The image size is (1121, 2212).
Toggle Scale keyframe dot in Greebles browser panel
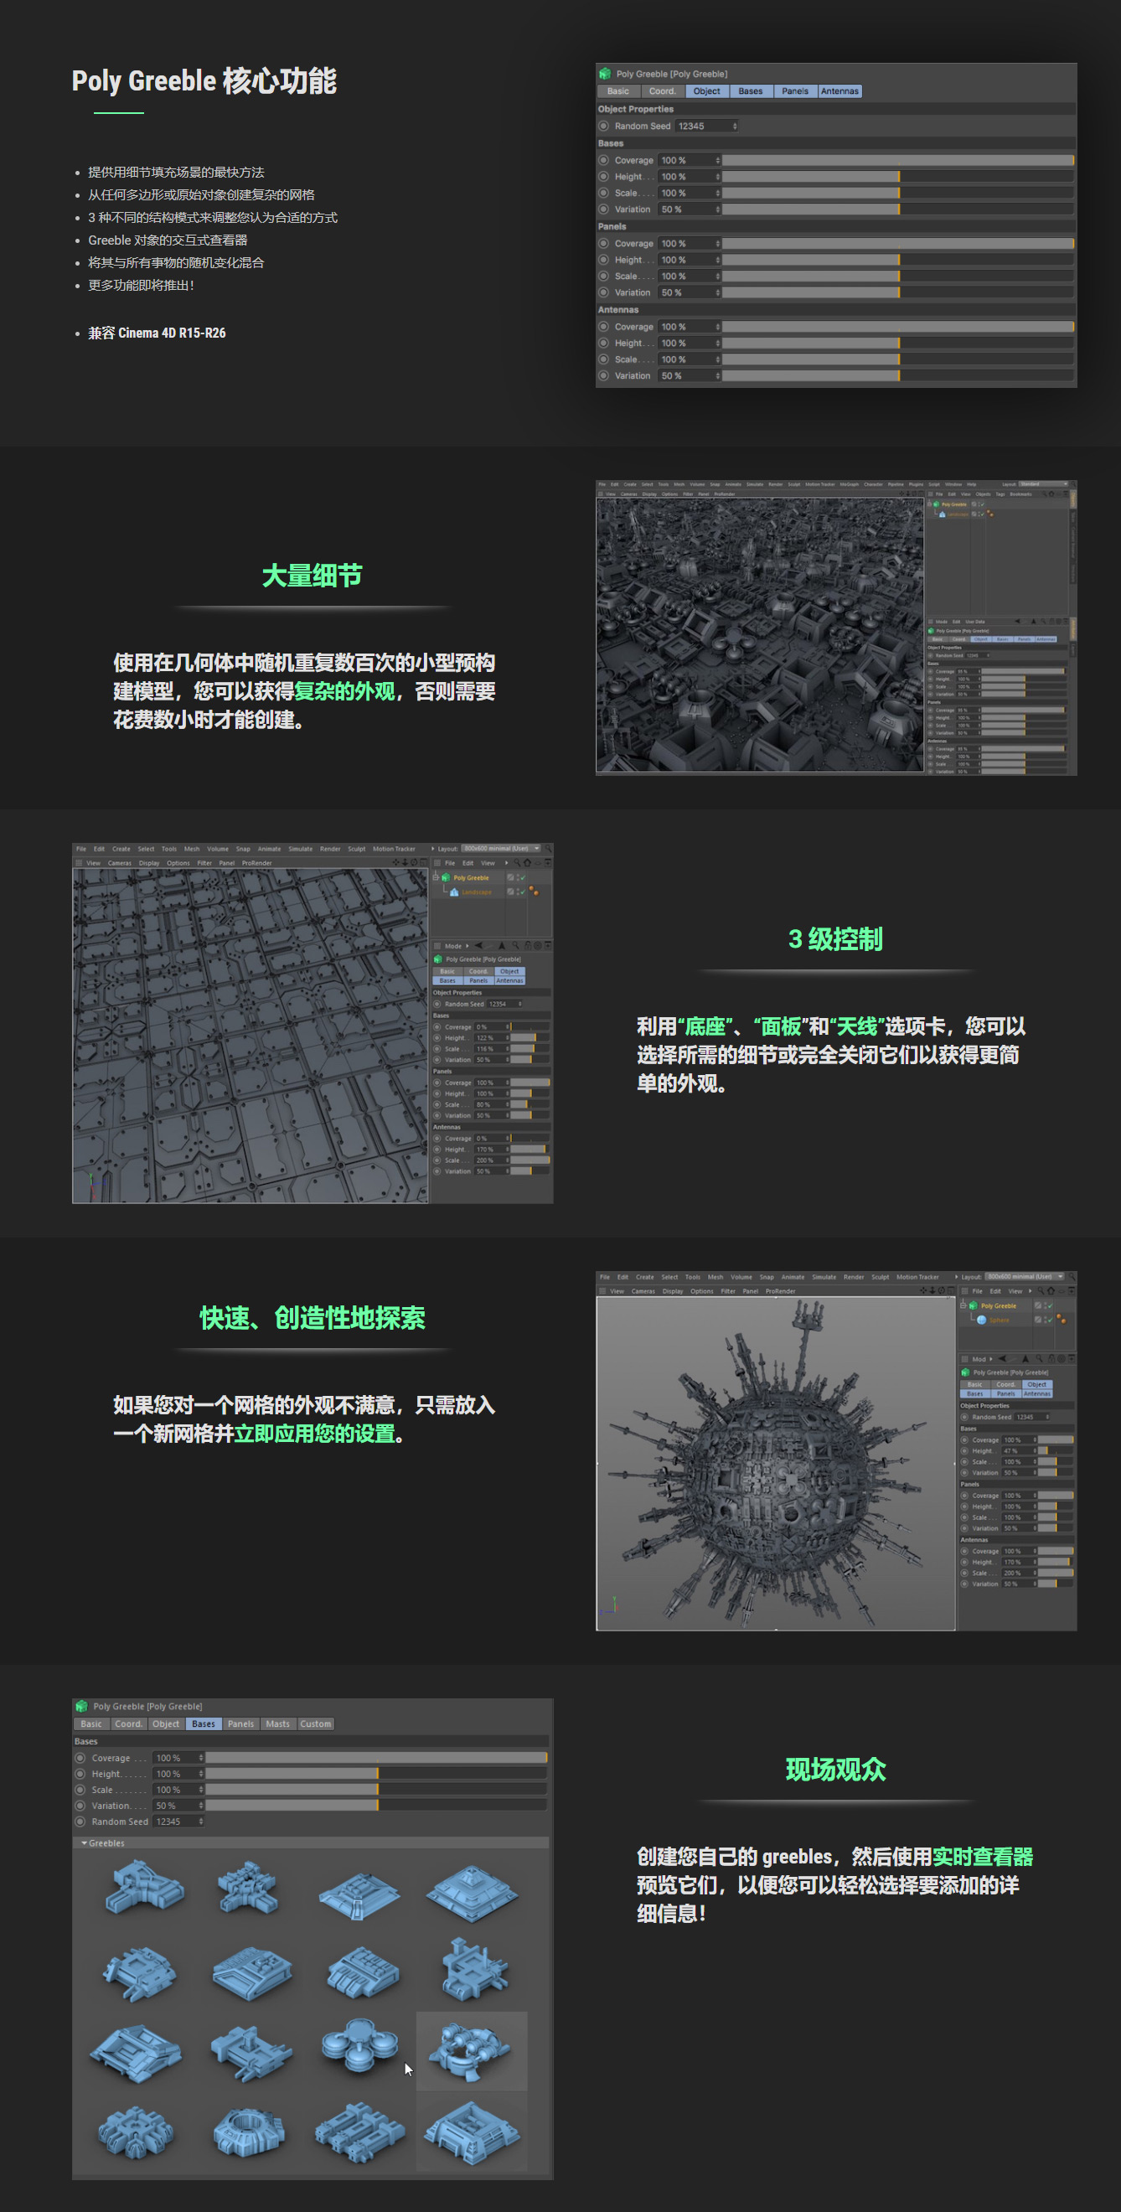coord(80,1790)
